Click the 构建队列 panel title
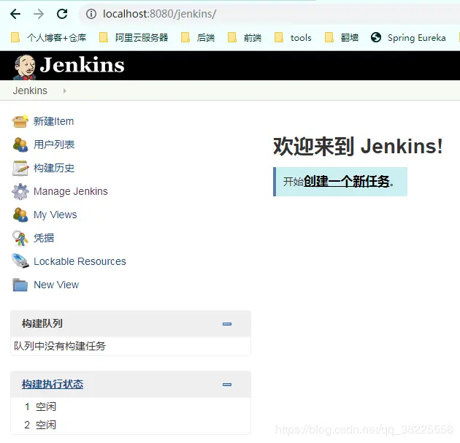Screen dimensions: 460x443 [x=42, y=323]
